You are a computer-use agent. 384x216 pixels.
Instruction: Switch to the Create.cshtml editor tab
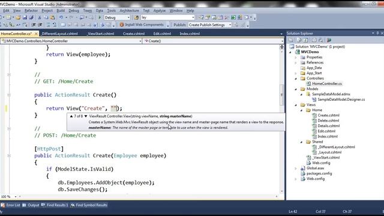coord(134,34)
